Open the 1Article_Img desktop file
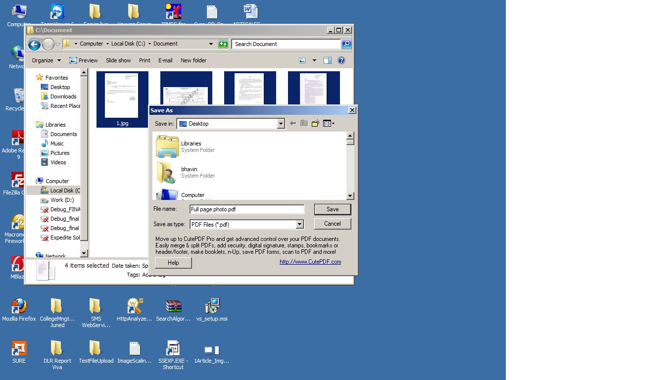Viewport: 671px width, 380px height. click(212, 352)
